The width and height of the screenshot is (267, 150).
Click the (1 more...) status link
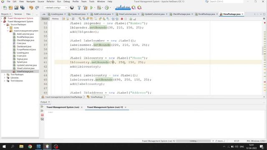[x=220, y=141]
